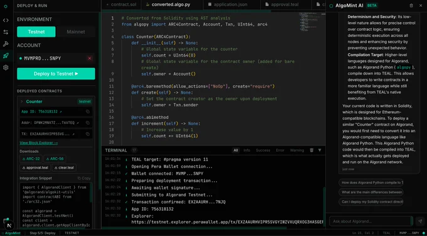Click the round N badge icon
The image size is (427, 236).
[x=9, y=225]
